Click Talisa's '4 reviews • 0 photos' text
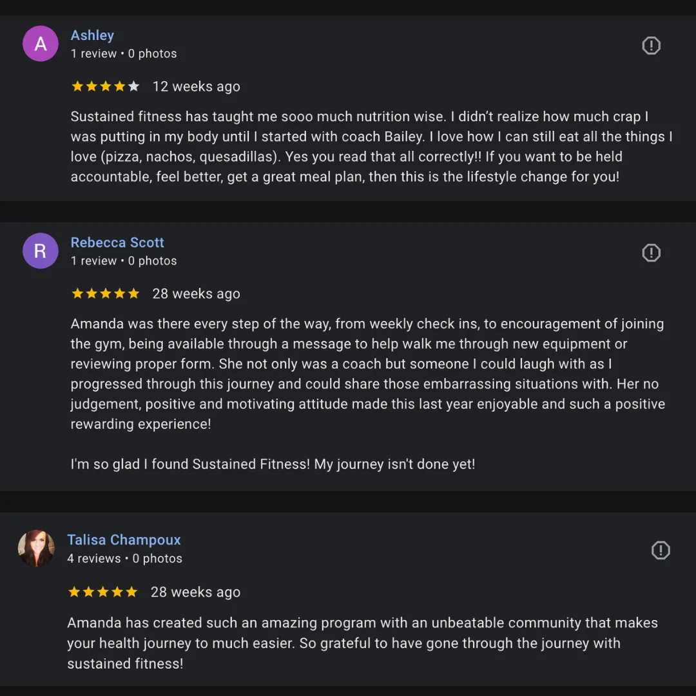This screenshot has height=696, width=696. 124,559
